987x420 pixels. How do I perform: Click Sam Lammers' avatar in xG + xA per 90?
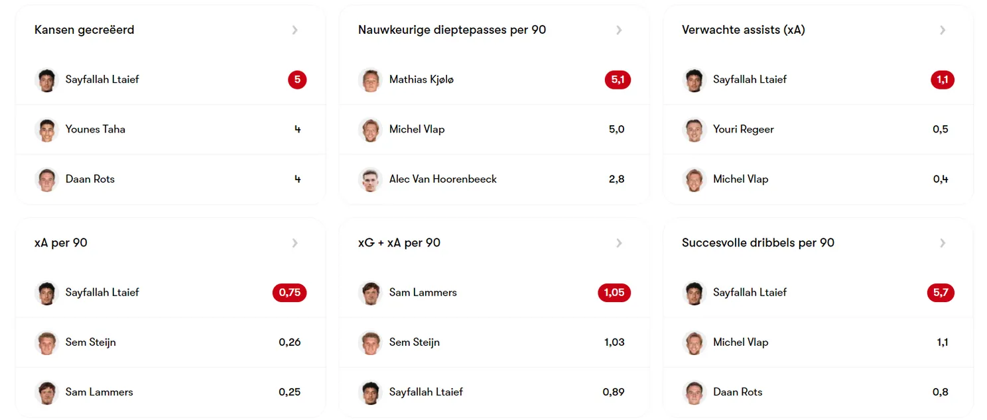370,292
